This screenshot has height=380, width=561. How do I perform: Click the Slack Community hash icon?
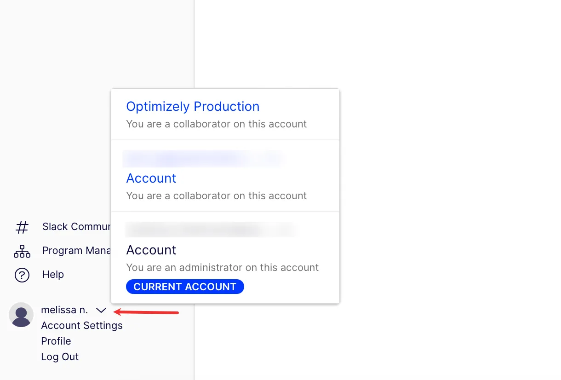coord(22,227)
